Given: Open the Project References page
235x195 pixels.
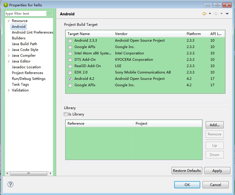Looking at the screenshot, I should (28, 73).
